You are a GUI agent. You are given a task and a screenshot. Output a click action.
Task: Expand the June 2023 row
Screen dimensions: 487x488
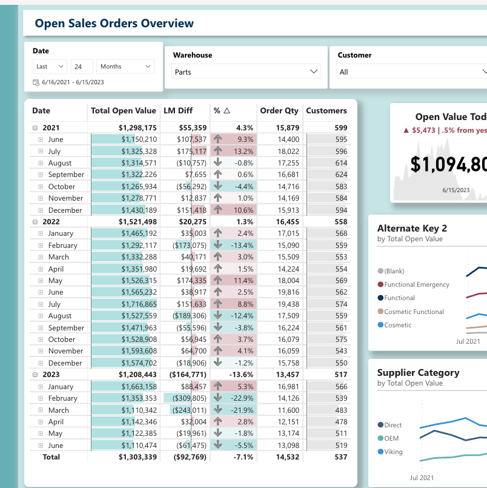pyautogui.click(x=41, y=446)
